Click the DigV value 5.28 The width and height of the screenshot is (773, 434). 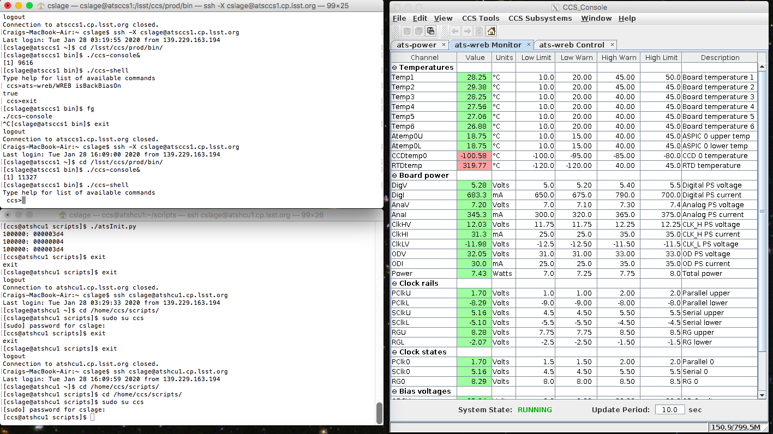(475, 185)
